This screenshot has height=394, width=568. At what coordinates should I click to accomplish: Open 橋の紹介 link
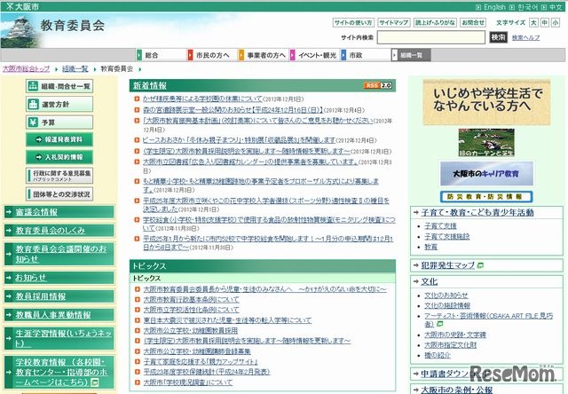click(x=438, y=355)
